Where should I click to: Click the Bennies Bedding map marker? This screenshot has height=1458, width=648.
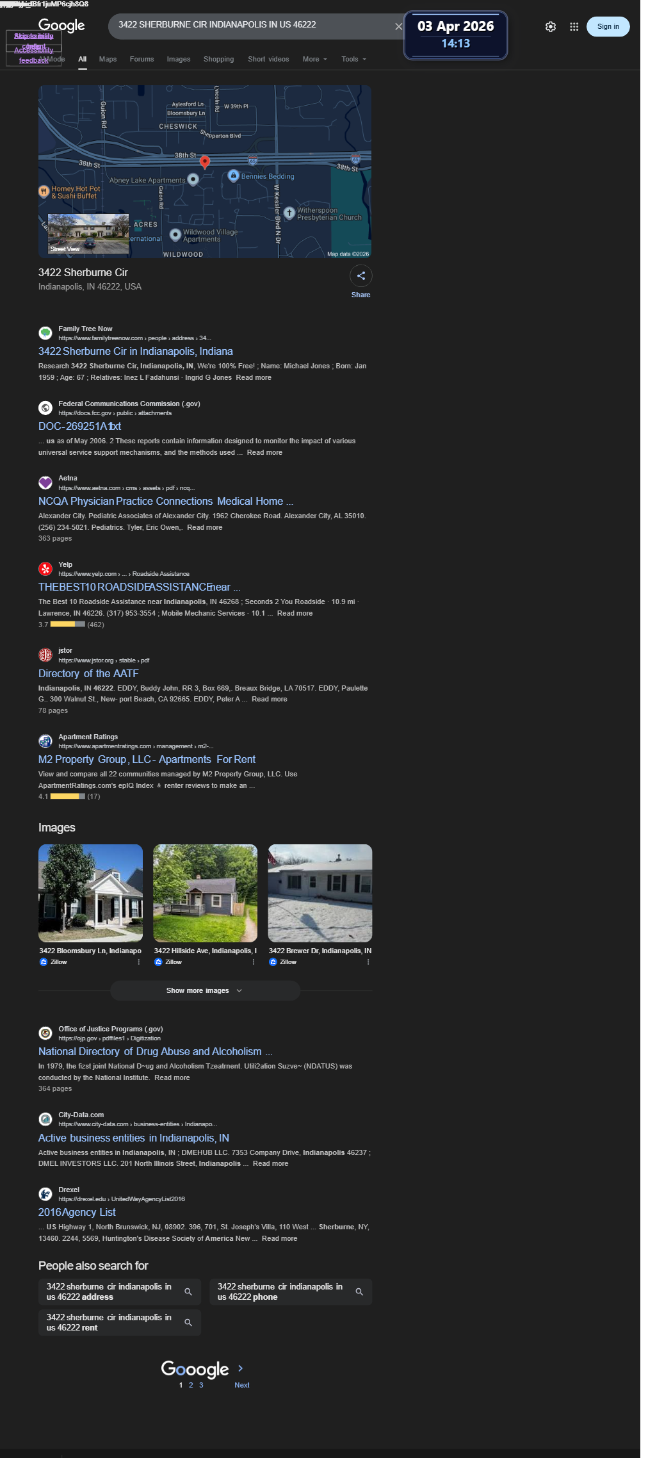tap(234, 176)
